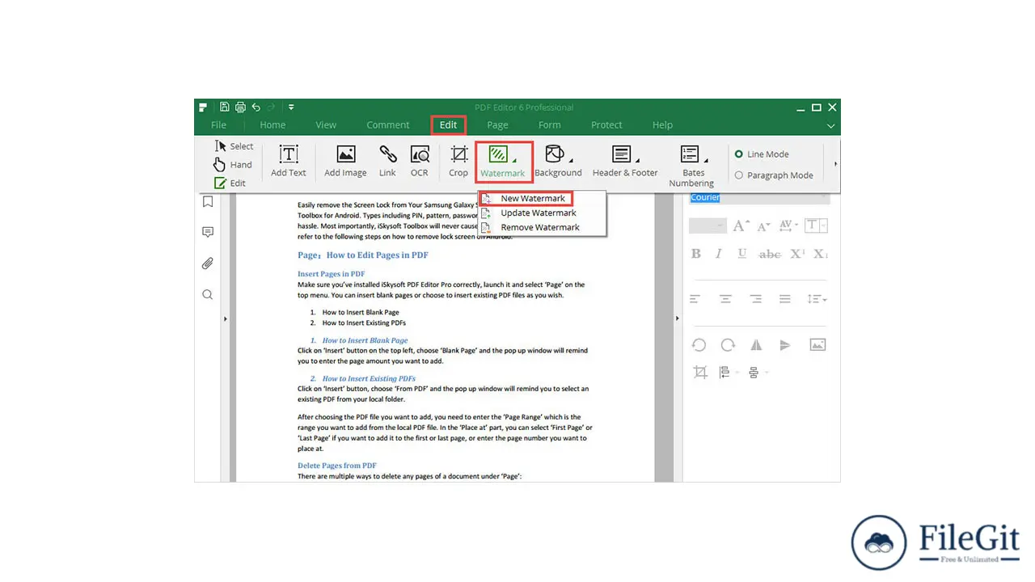Toggle Underline formatting

(741, 254)
